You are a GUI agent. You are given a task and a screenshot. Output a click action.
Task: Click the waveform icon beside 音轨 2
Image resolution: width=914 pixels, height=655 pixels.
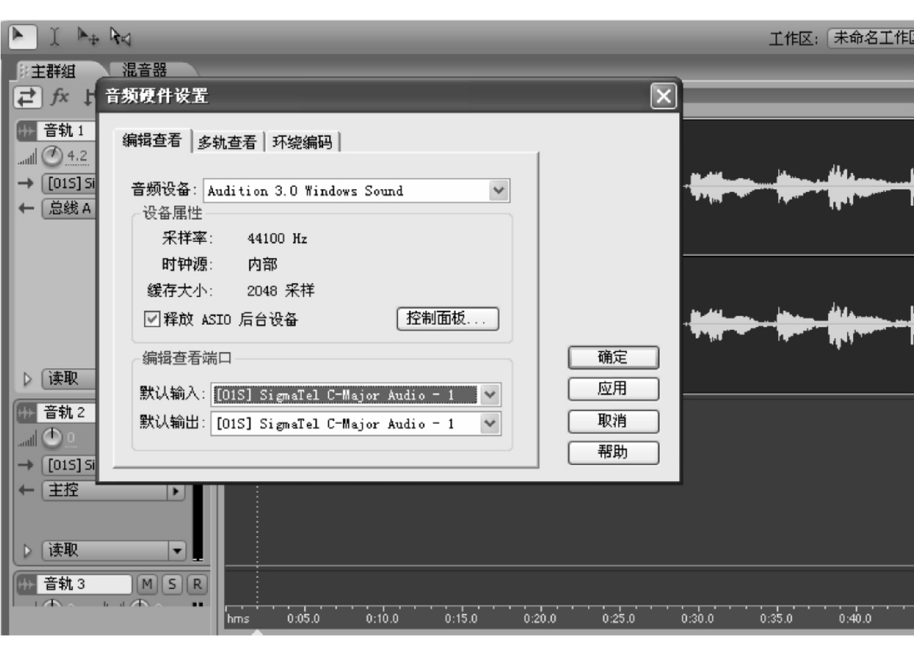(x=26, y=413)
